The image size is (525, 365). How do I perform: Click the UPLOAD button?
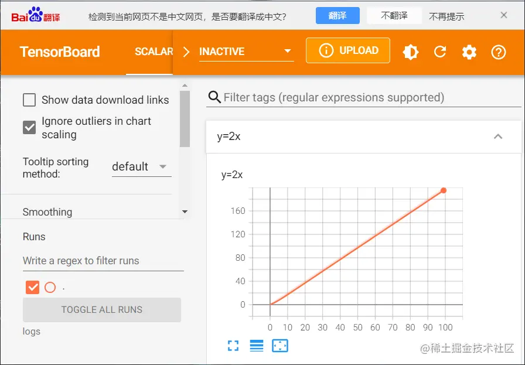pyautogui.click(x=348, y=51)
